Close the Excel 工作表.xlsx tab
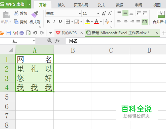Screen dimensions: 166x129 coord(157,33)
